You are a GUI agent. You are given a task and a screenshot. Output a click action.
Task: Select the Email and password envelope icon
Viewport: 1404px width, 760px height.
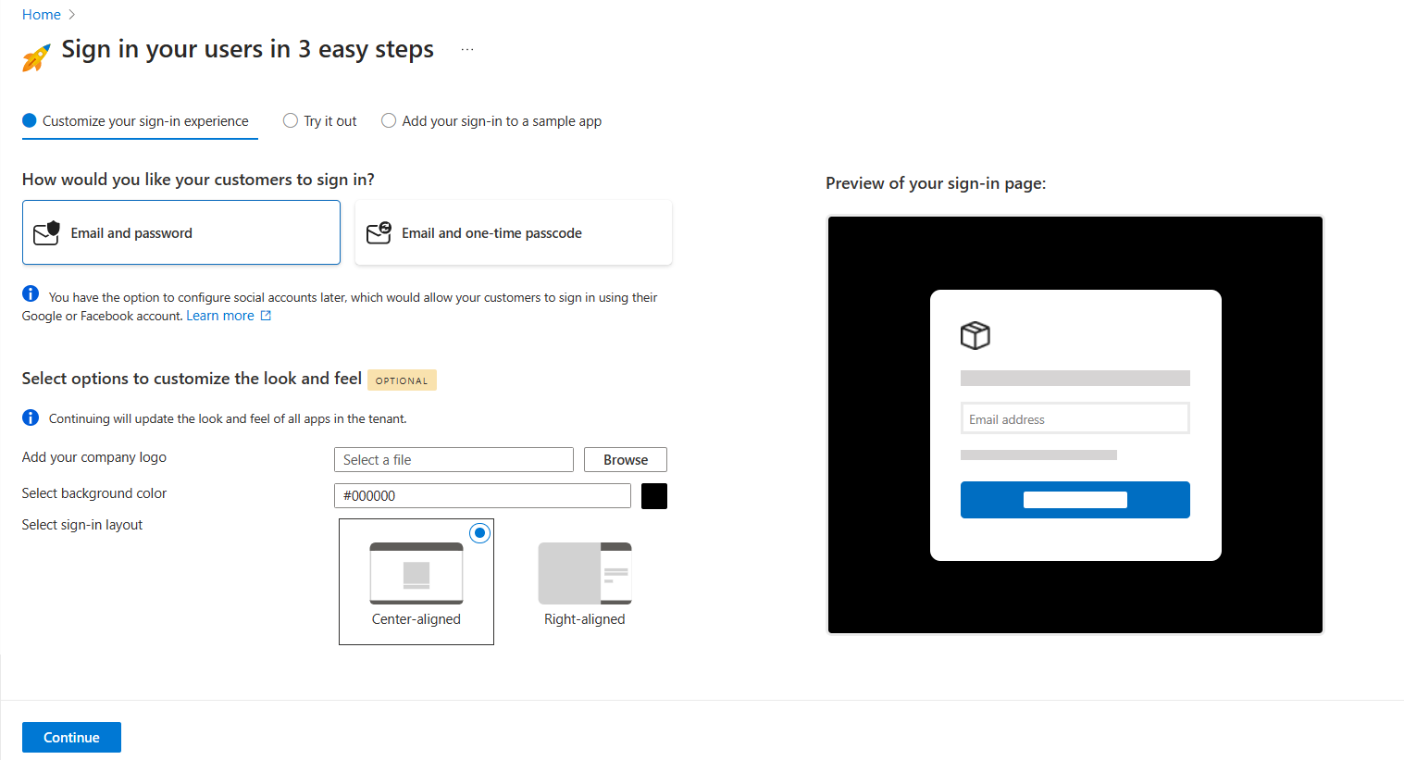(45, 232)
